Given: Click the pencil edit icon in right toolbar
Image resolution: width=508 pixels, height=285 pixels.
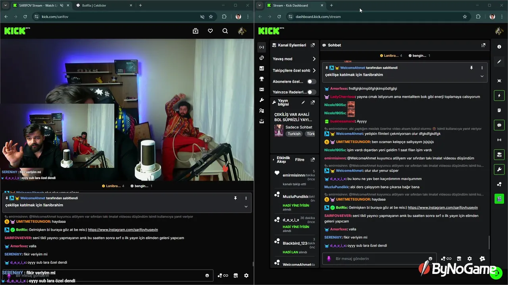Looking at the screenshot, I should [499, 61].
